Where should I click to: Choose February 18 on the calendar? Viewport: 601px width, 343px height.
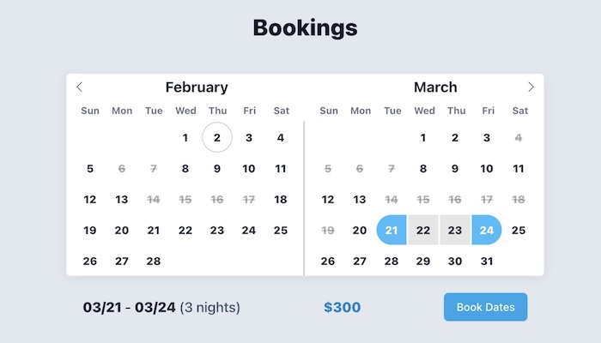(x=281, y=200)
